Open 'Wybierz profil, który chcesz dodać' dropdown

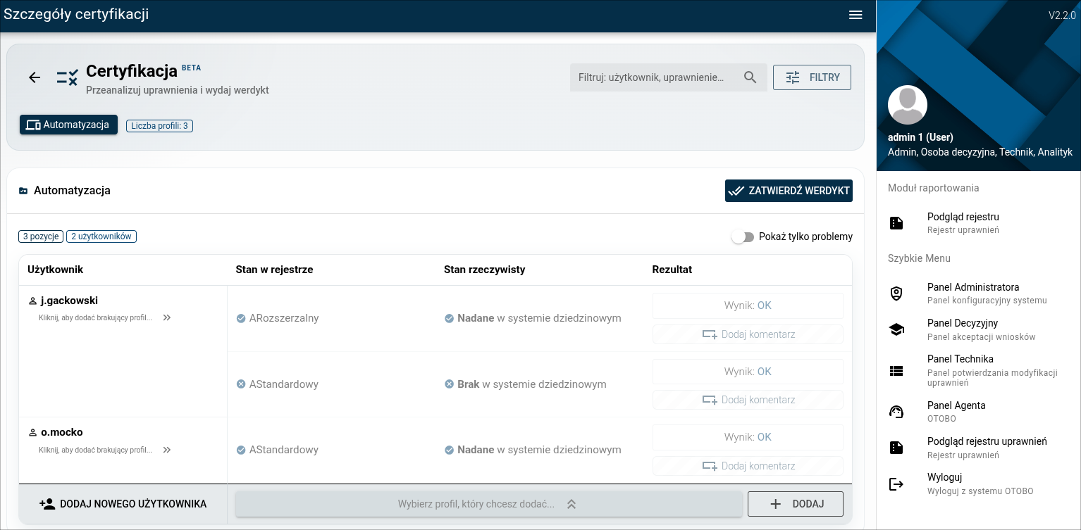pos(488,504)
